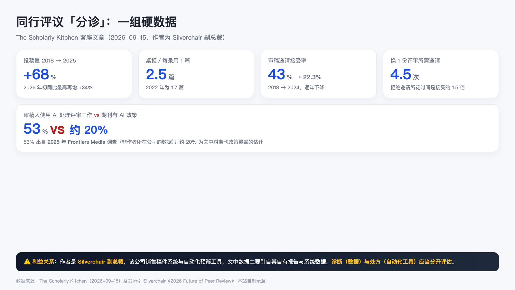The image size is (515, 290).
Task: Click the warning triangle icon in the dark banner
Action: (27, 262)
